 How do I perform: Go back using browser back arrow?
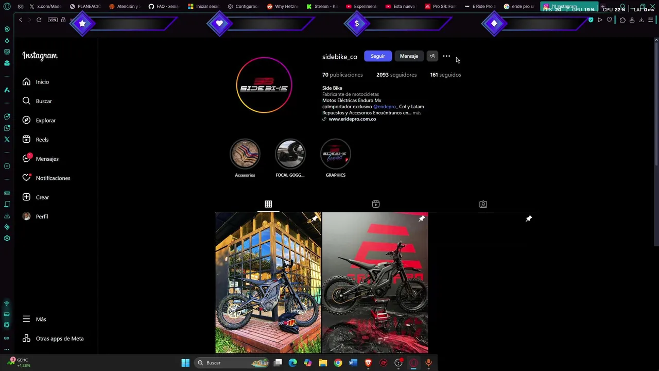(21, 20)
